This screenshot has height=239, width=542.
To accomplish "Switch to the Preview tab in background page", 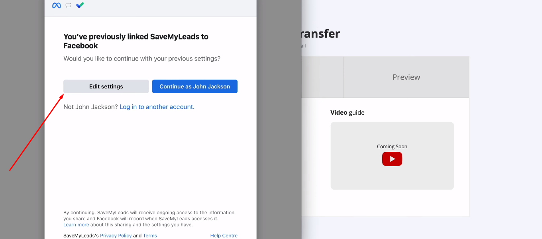I will (x=406, y=77).
